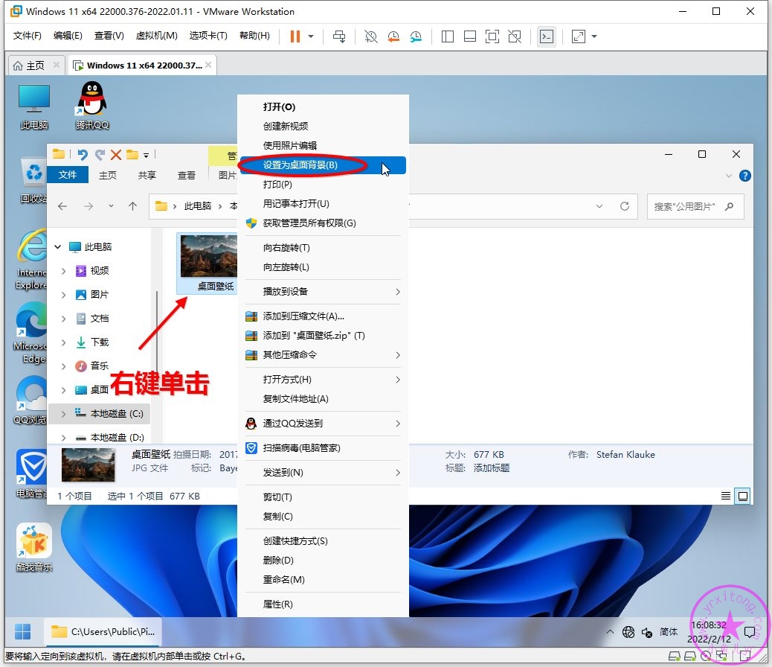
Task: Click 获取管理员所有权限(G) menu entry
Action: tap(323, 223)
